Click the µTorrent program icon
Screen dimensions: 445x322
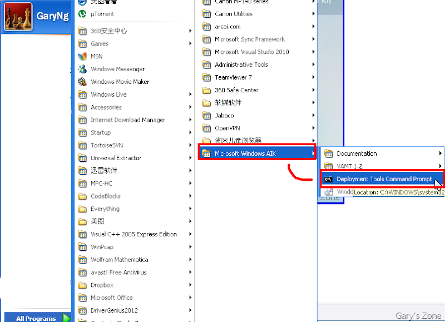tap(82, 13)
